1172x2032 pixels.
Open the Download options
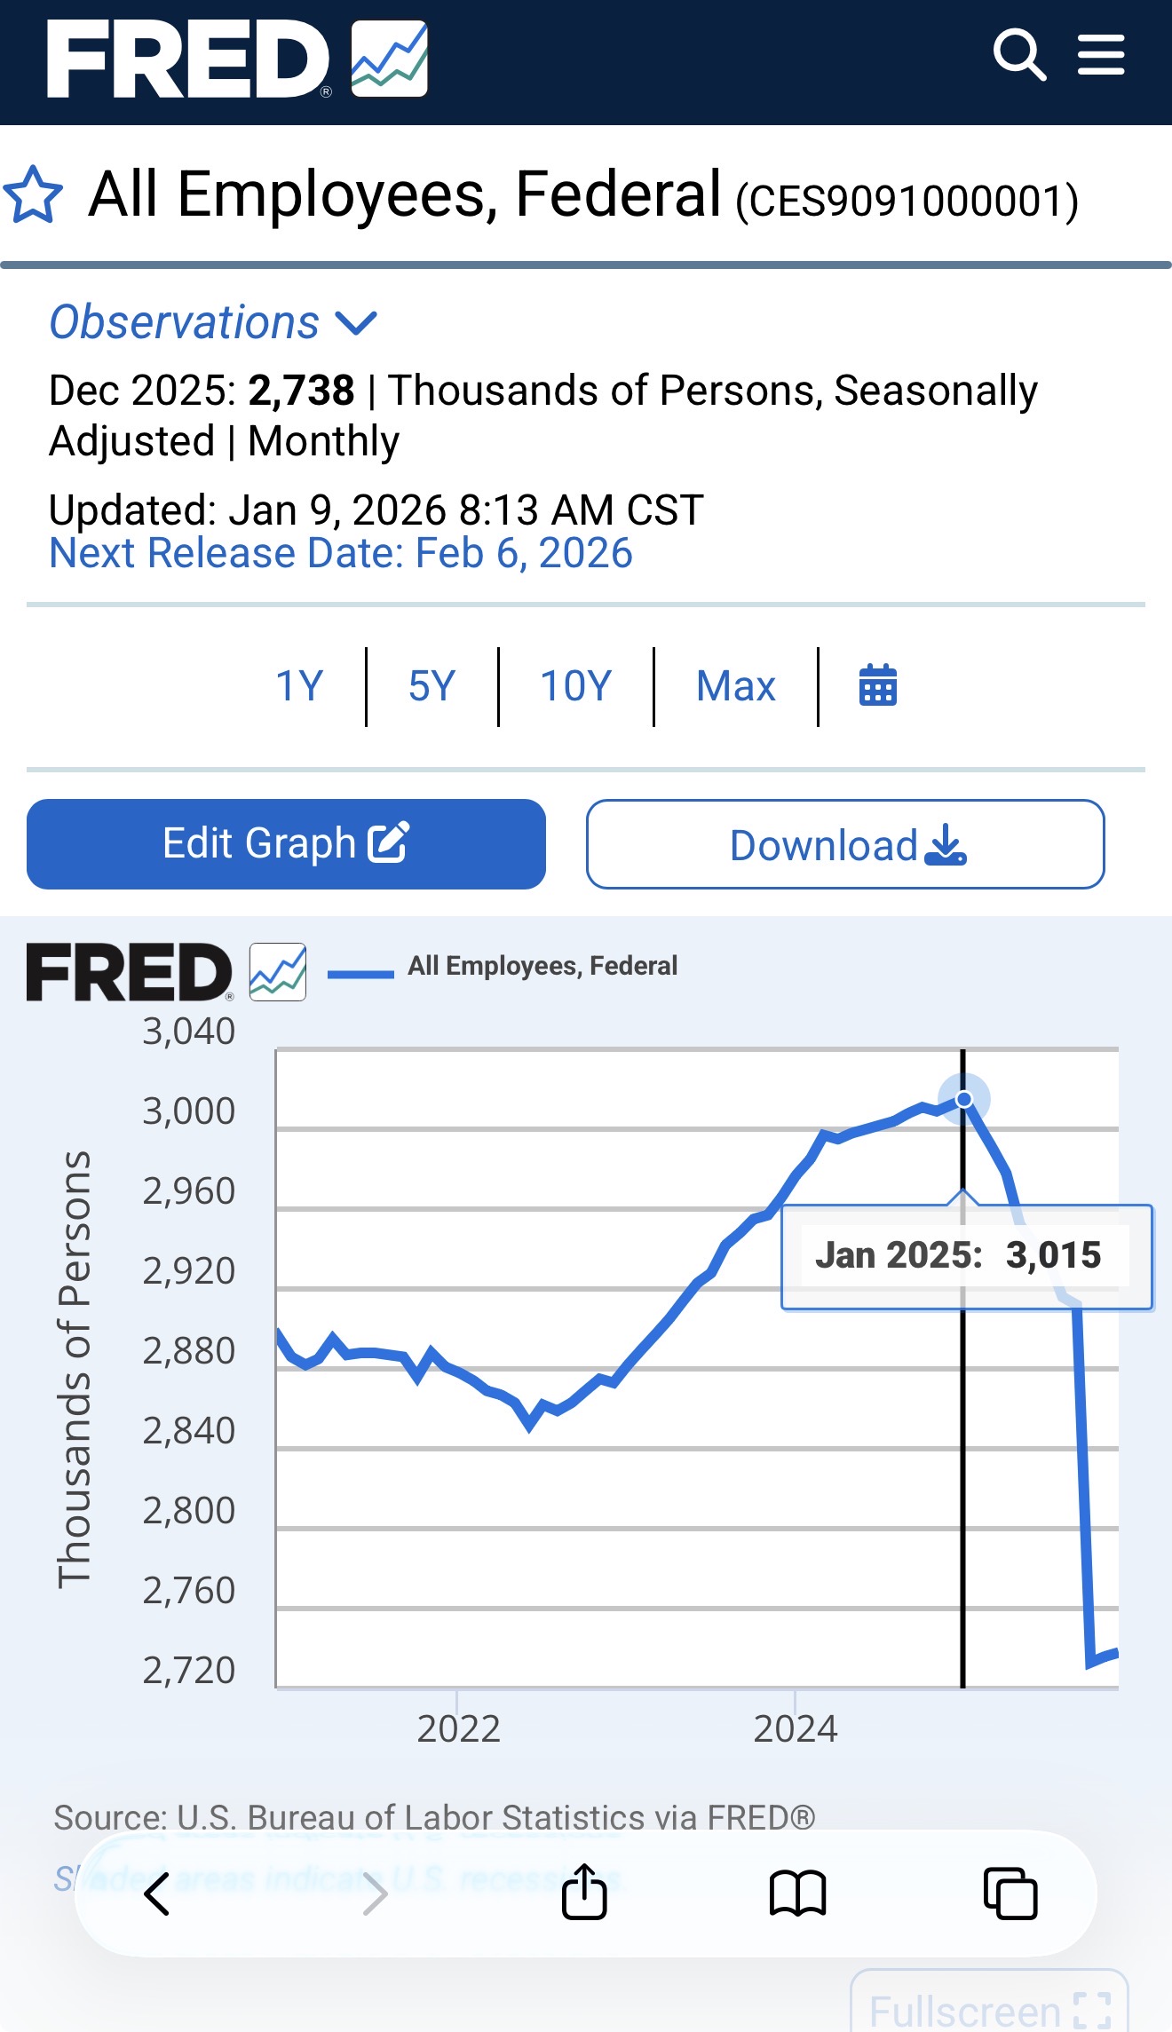coord(845,844)
